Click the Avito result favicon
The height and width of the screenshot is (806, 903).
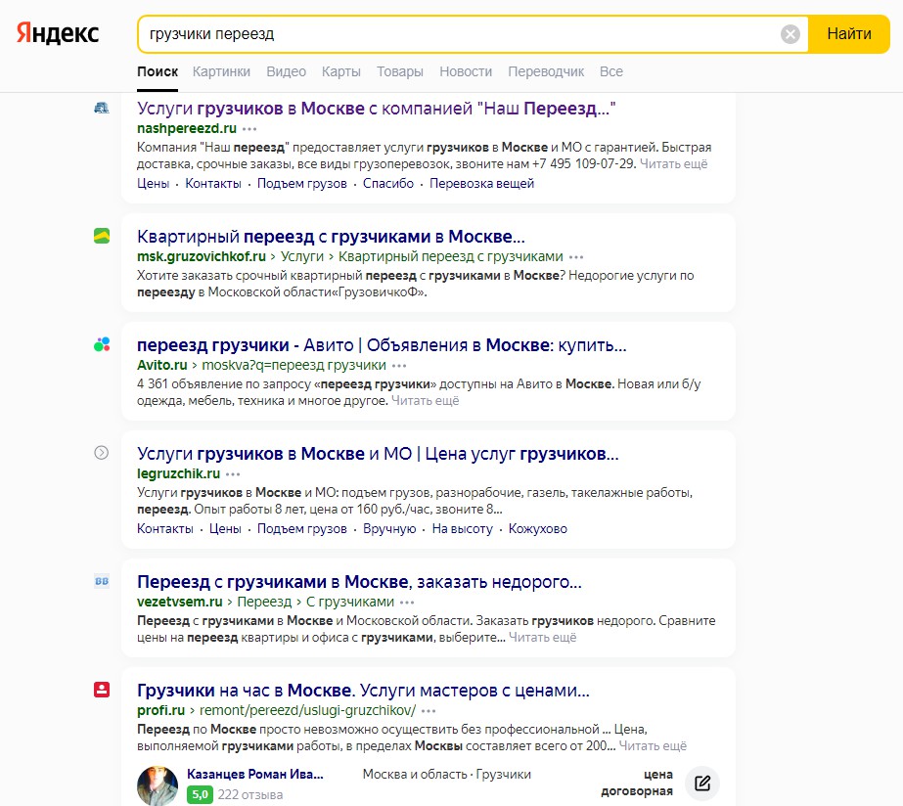pos(102,344)
